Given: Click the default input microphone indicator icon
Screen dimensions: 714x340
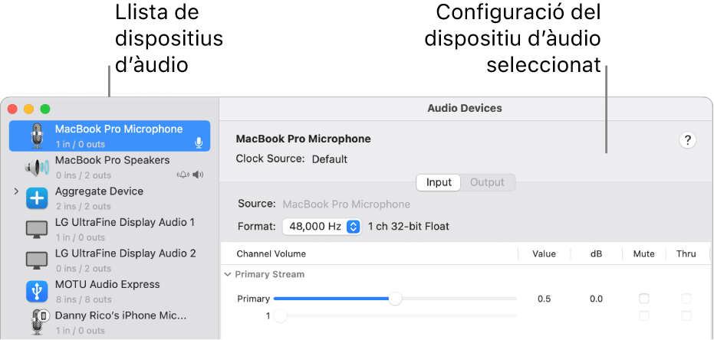Looking at the screenshot, I should 199,142.
